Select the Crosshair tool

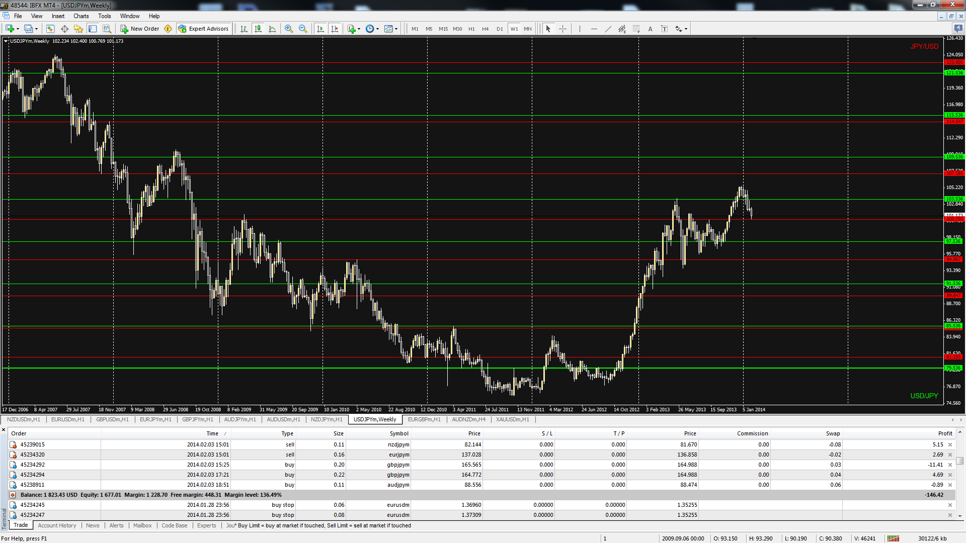point(562,29)
